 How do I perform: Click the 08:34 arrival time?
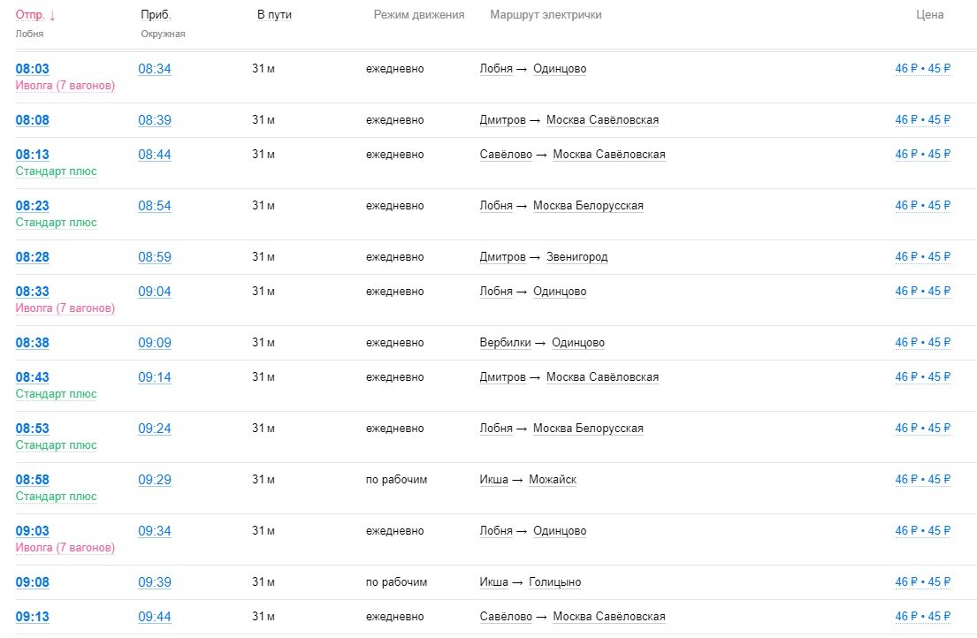pos(155,69)
